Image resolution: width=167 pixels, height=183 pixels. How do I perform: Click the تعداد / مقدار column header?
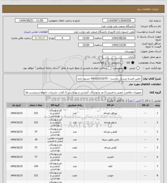[x=36, y=105]
